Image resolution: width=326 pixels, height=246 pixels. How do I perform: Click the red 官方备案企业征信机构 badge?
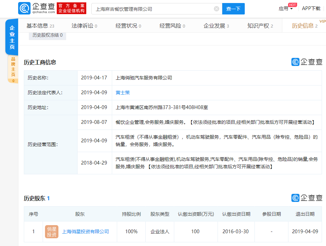(71, 8)
